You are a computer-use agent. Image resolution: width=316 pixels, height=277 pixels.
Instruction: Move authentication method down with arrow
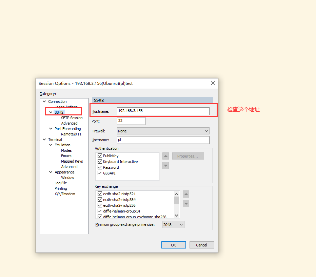point(166,166)
